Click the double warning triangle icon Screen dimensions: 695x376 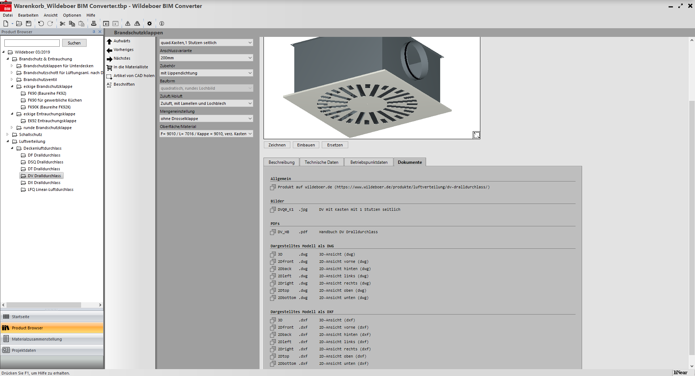tap(137, 23)
